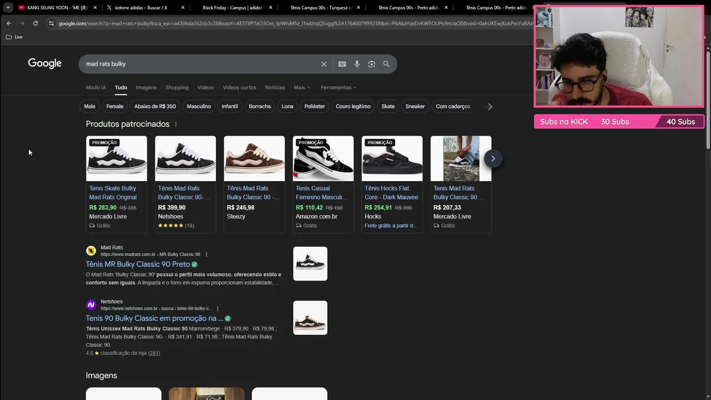
Task: Click the Mad Rats site favicon
Action: [91, 251]
